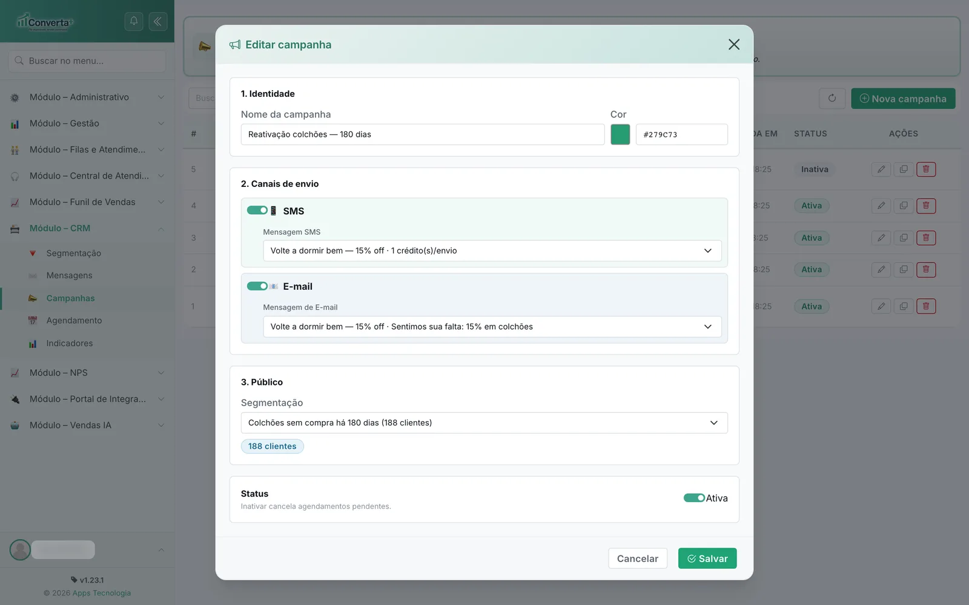Expand Módulo – Vendas IA

[87, 425]
